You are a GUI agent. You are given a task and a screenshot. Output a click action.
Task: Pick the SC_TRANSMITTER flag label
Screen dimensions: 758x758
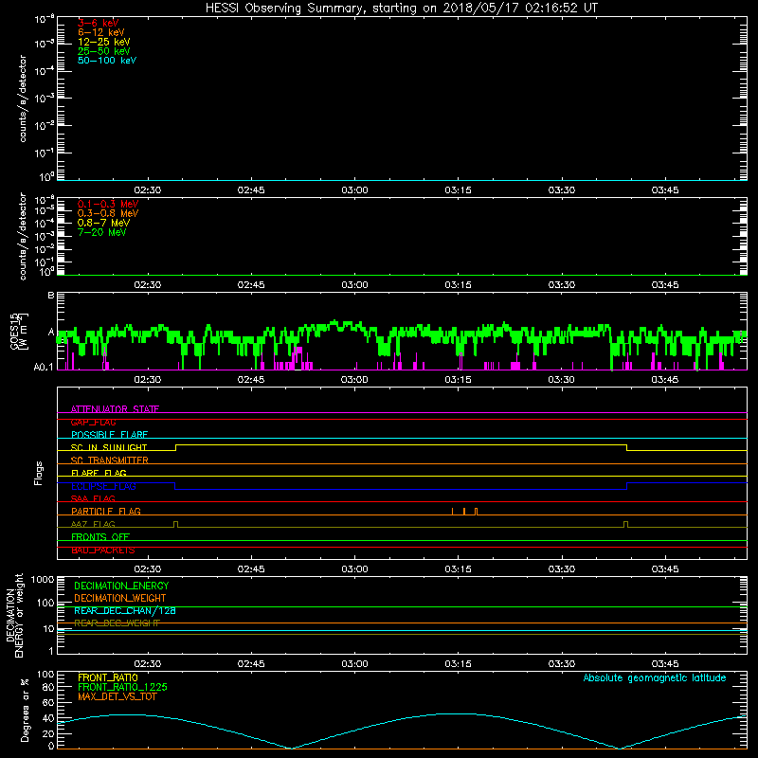[110, 460]
